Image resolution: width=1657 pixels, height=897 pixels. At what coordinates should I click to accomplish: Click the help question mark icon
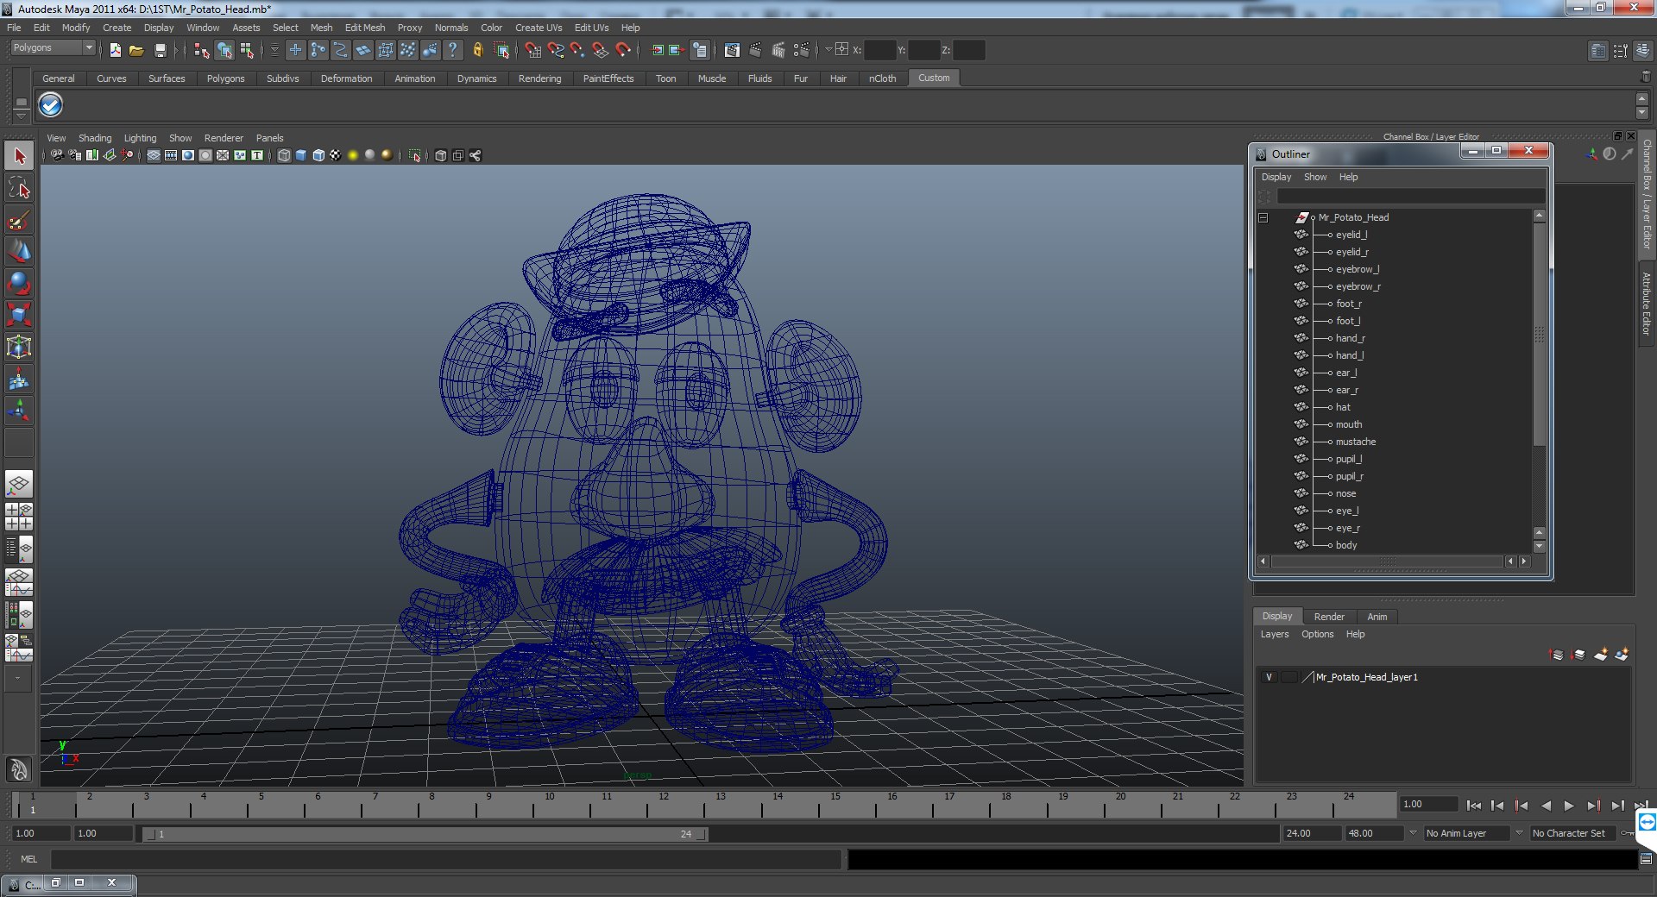tap(452, 50)
